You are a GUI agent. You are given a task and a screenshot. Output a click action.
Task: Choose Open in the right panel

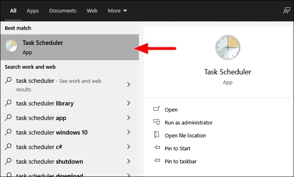click(171, 110)
